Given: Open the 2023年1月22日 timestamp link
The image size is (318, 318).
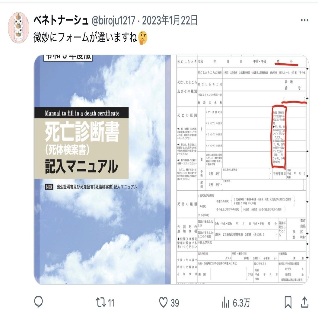Looking at the screenshot, I should [170, 20].
